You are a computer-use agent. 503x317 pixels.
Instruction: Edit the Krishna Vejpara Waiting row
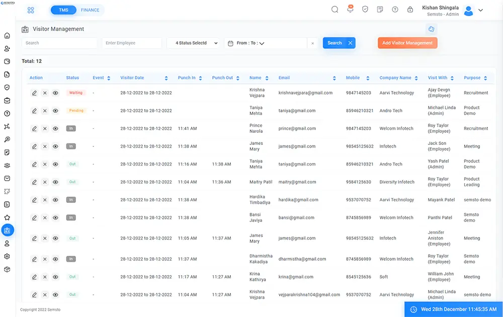(34, 93)
